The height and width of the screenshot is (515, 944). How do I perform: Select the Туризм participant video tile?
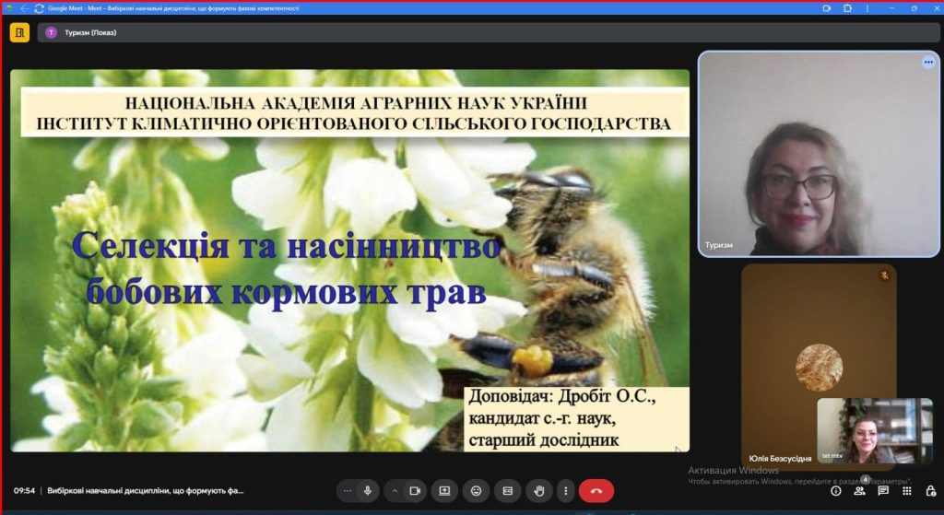(819, 154)
